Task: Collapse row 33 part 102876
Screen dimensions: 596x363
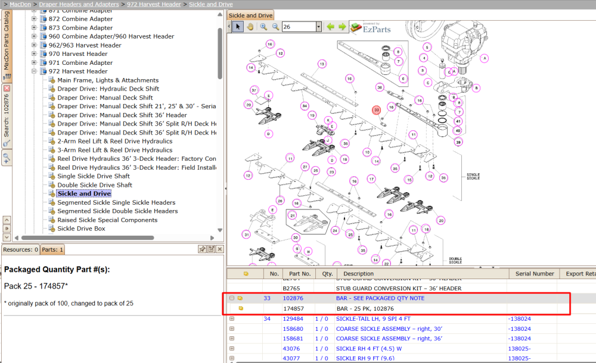Action: (x=232, y=298)
